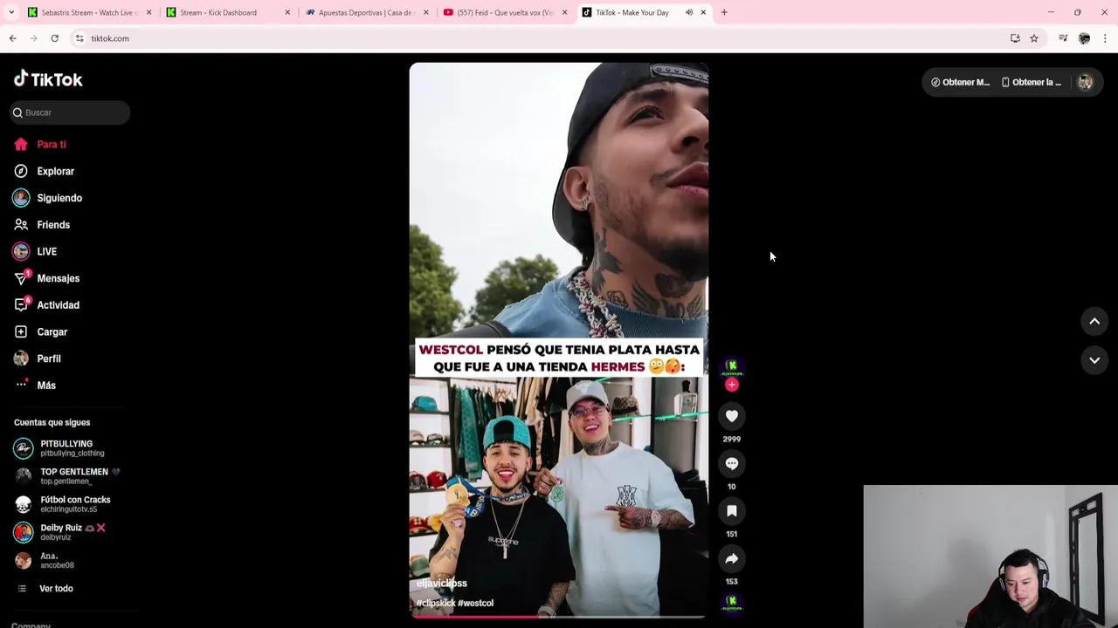
Task: Switch to Apuestas Deportivas tab
Action: coord(365,12)
